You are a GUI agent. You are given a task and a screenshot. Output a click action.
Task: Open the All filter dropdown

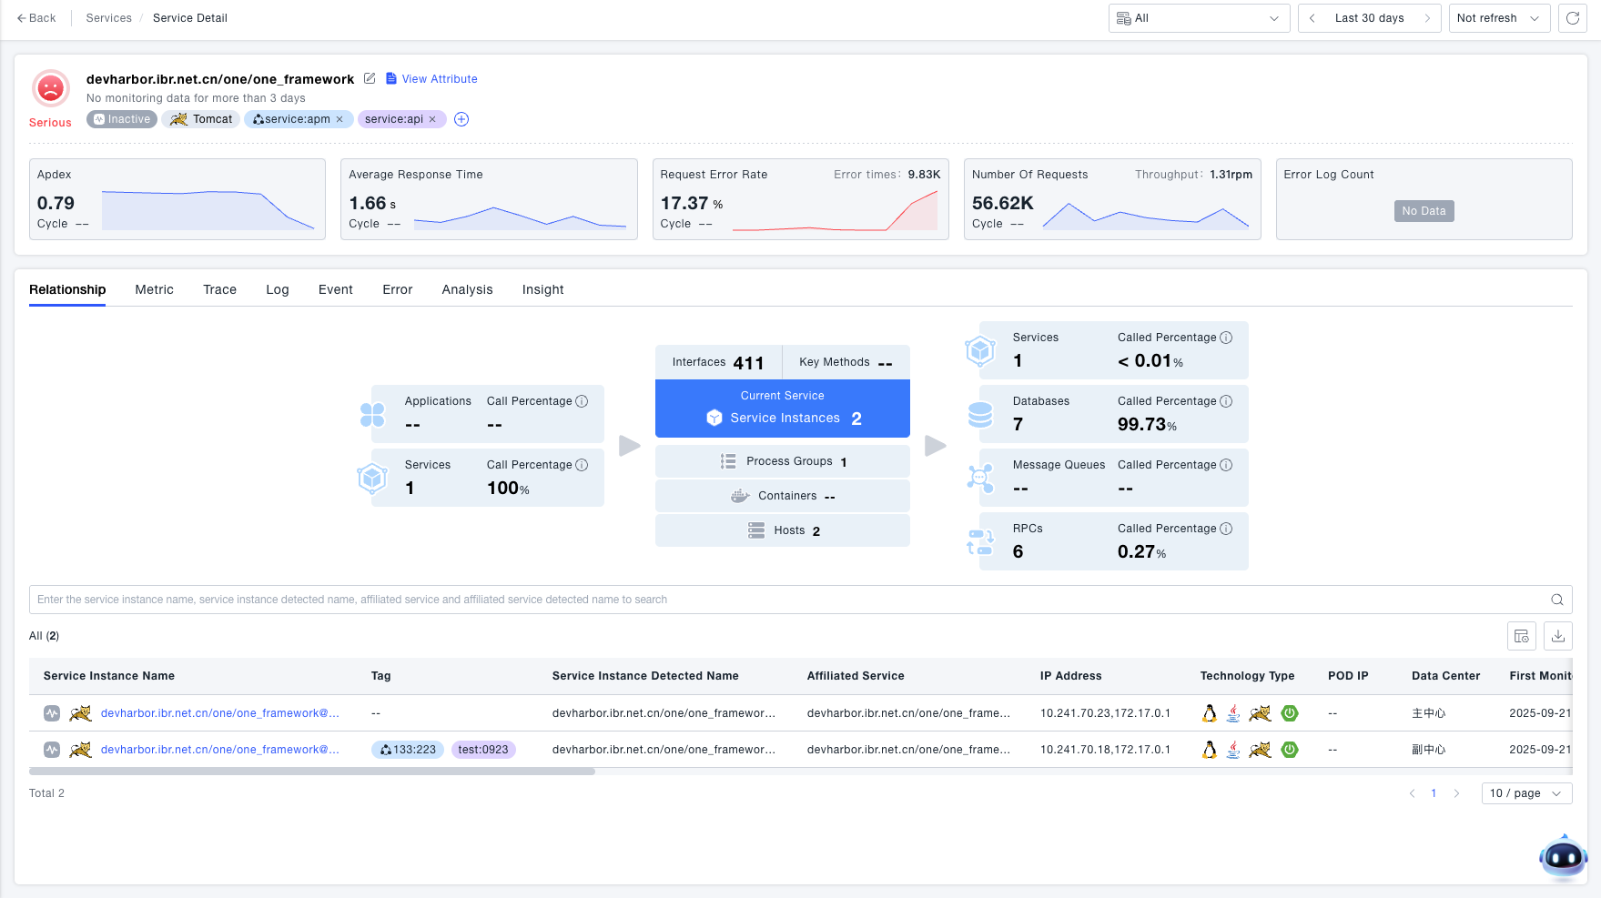[x=1198, y=18]
